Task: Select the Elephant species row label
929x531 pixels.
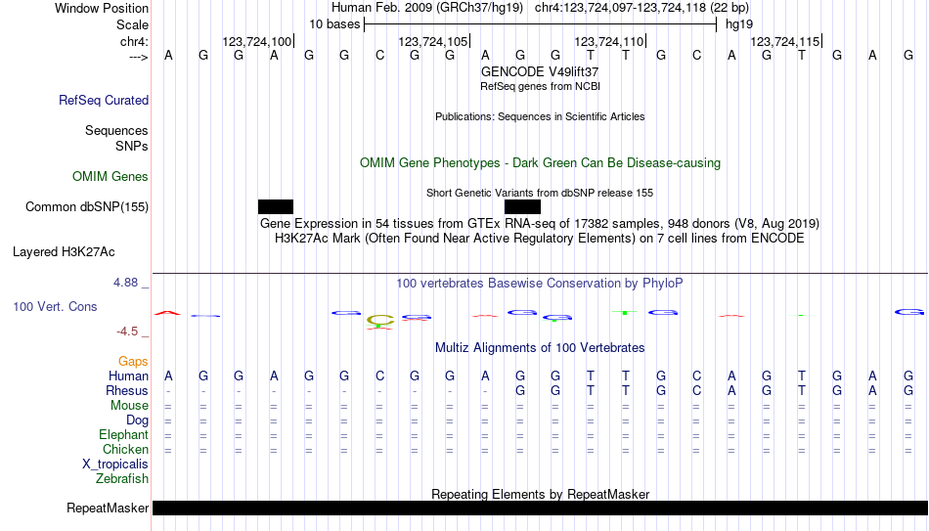Action: pyautogui.click(x=124, y=435)
